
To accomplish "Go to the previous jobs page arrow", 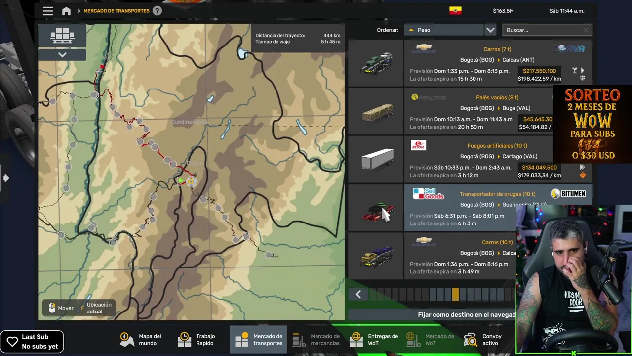I will pyautogui.click(x=358, y=295).
